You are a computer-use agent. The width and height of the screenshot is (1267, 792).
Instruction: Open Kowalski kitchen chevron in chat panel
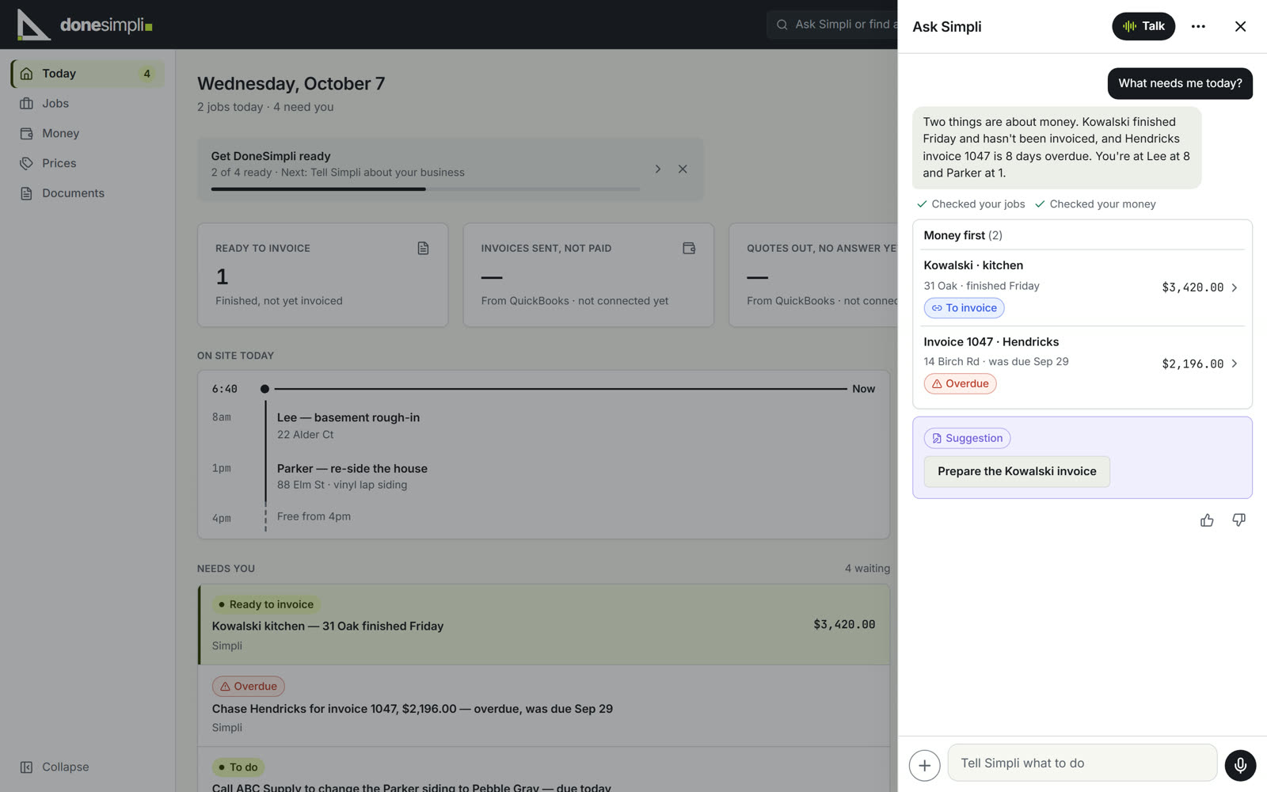[x=1235, y=287]
